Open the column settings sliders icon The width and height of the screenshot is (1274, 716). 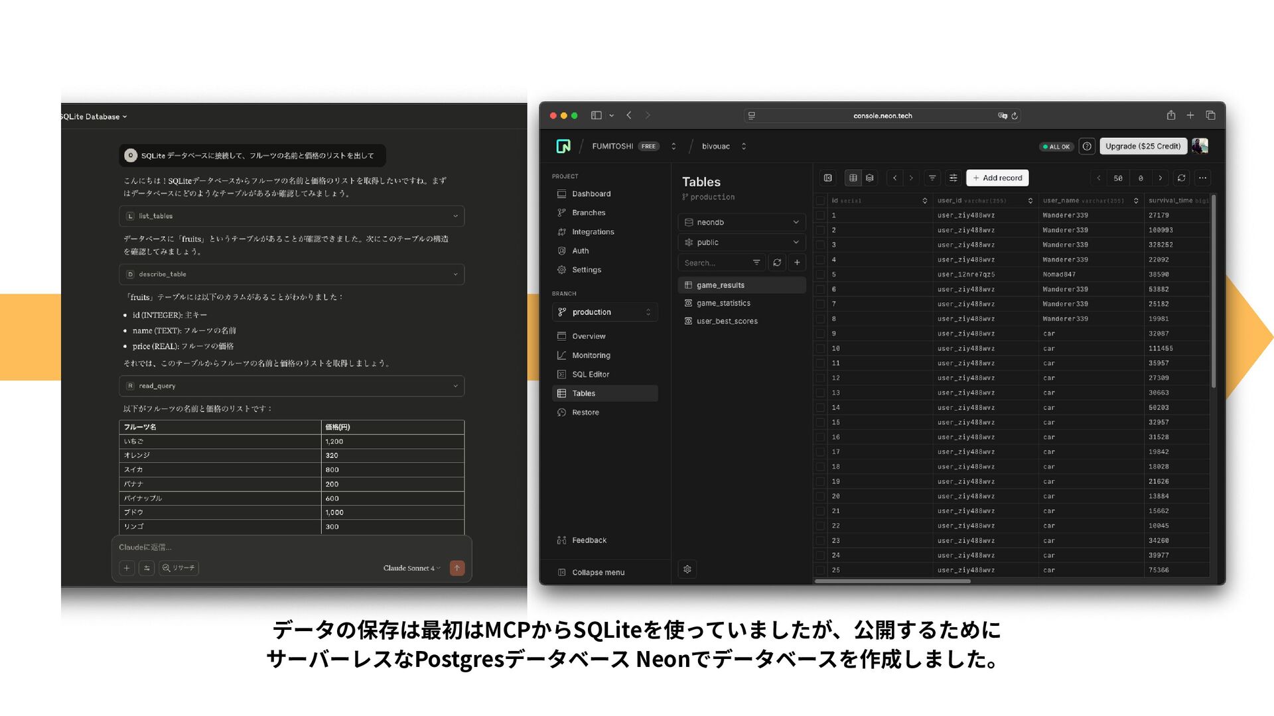tap(954, 178)
